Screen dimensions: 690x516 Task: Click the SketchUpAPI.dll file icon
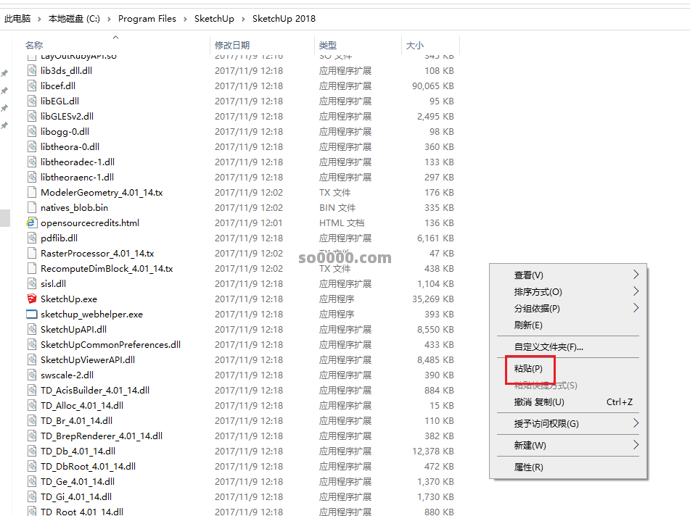[32, 330]
